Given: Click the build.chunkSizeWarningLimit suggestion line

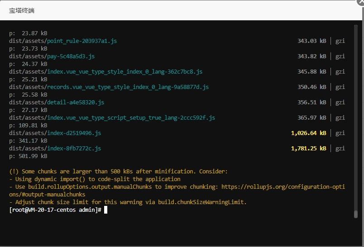Looking at the screenshot, I should (128, 202).
